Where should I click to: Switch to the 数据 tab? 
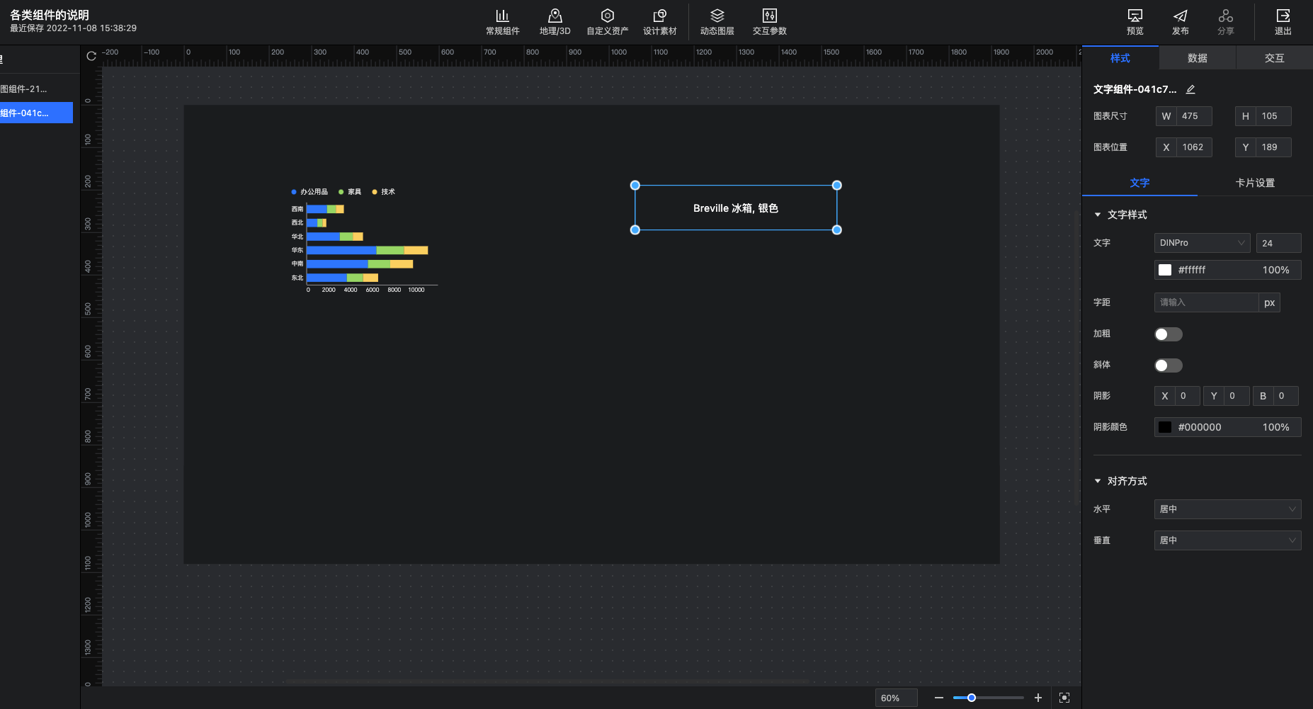[x=1197, y=58]
